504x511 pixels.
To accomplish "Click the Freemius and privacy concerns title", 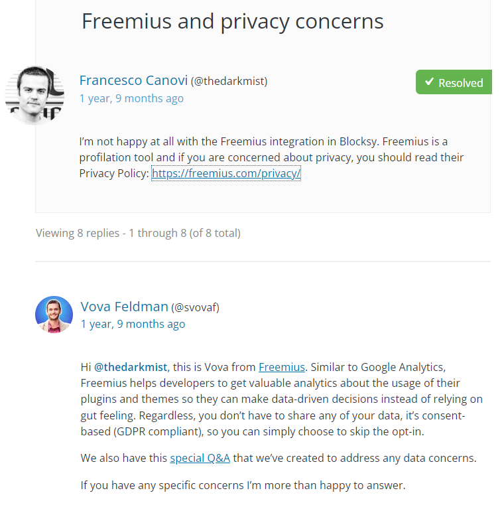I will coord(233,21).
